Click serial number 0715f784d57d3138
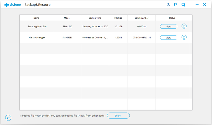The width and height of the screenshot is (212, 125). coord(142,38)
